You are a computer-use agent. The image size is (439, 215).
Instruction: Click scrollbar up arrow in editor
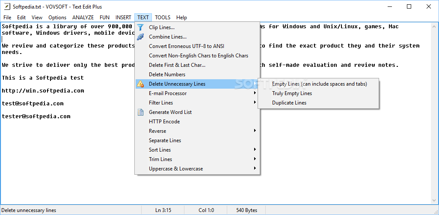(434, 27)
